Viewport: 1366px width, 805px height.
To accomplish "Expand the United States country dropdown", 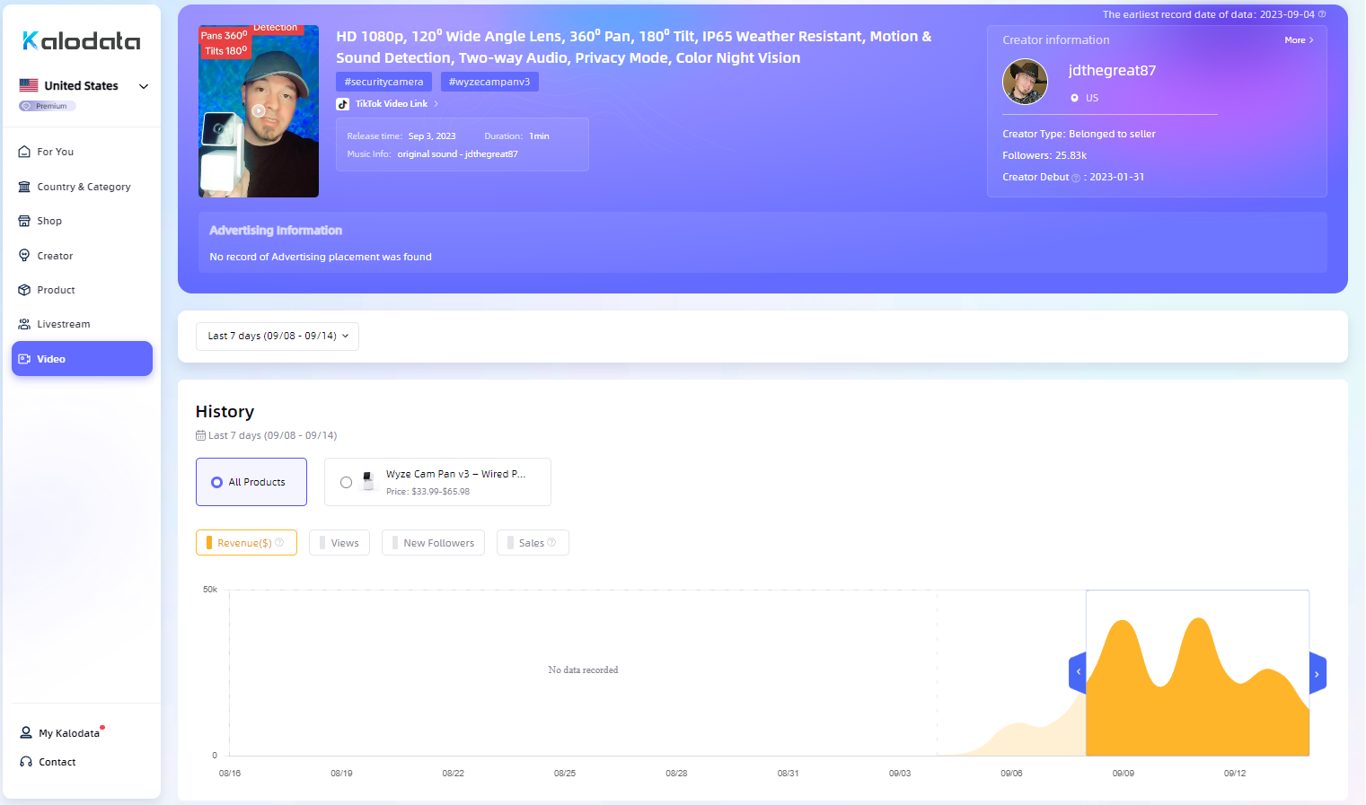I will [144, 86].
